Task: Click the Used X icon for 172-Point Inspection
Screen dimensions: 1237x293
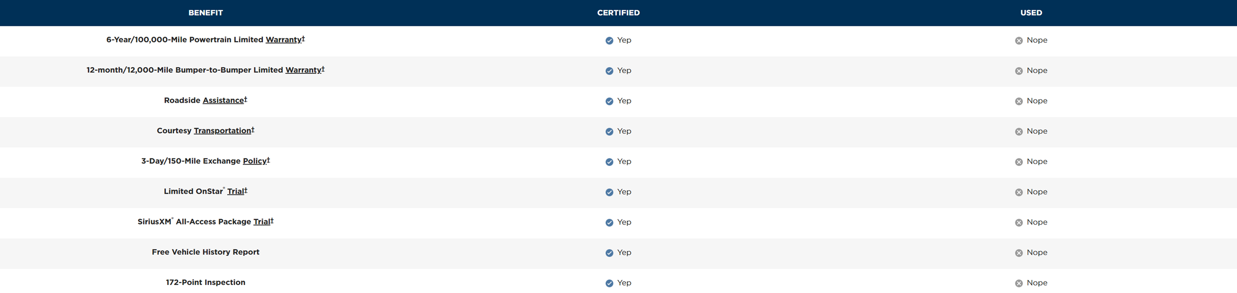Action: pos(1019,284)
